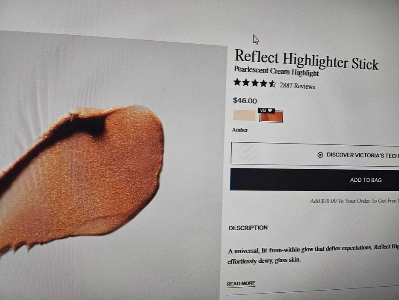Click the free shipping order message

tap(354, 201)
